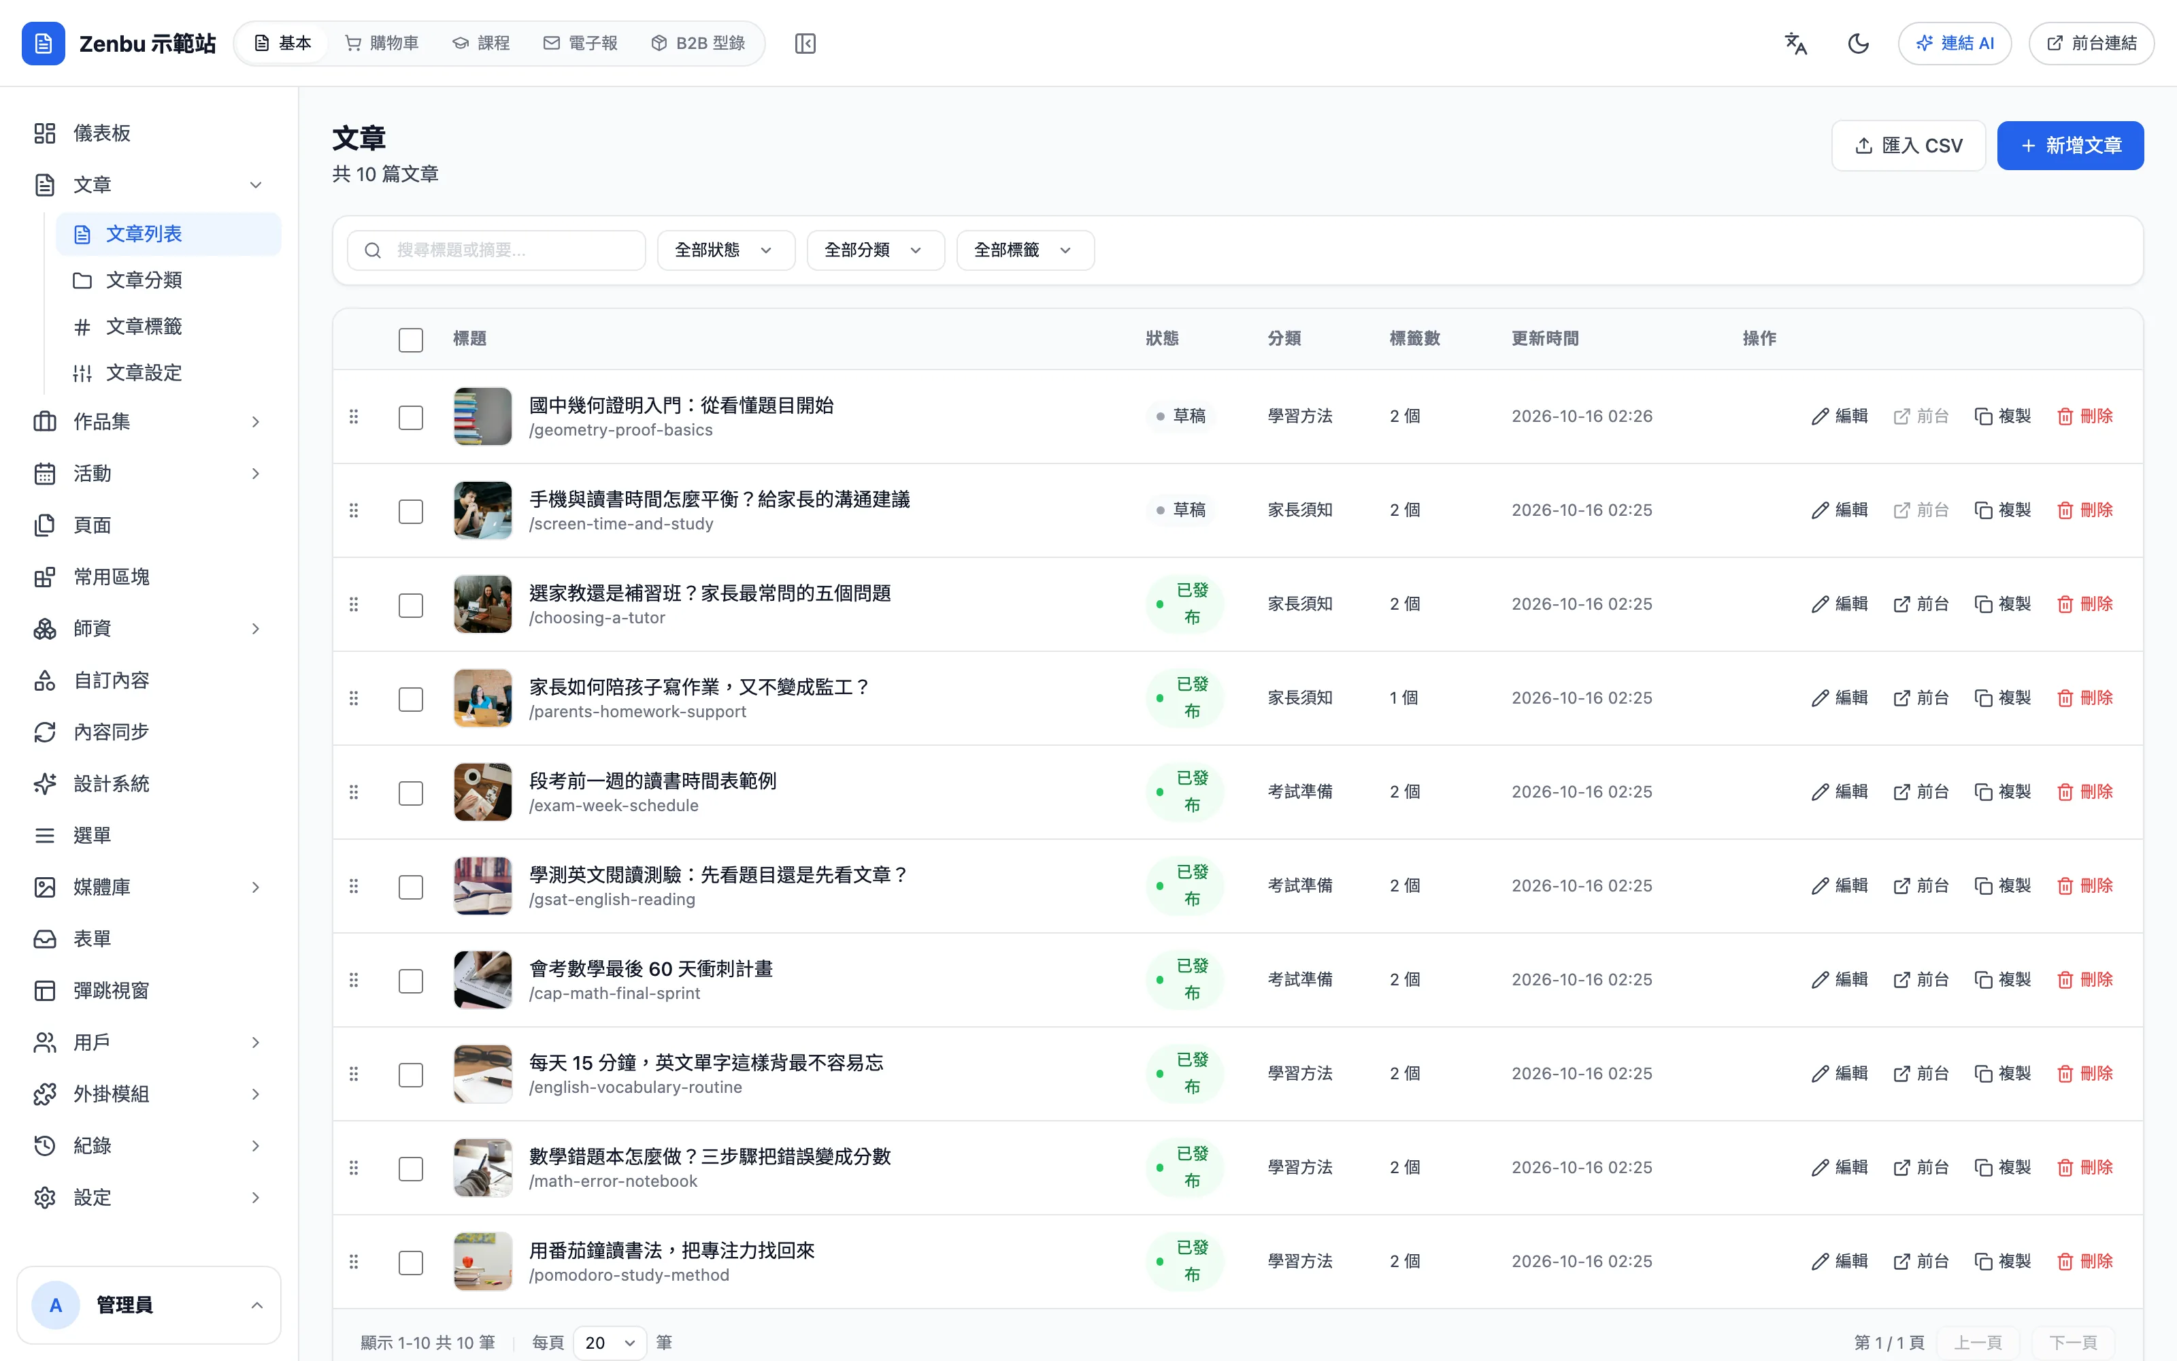Check the math-error-notebook row checkbox

pos(411,1168)
